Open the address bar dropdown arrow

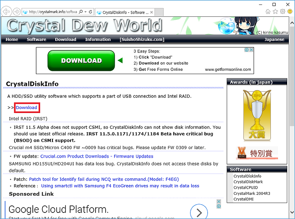click(85, 12)
